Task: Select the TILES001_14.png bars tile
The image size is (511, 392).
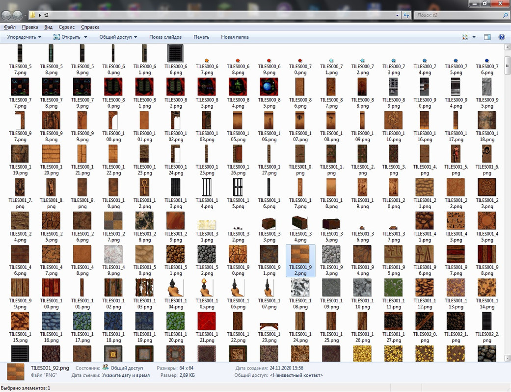Action: [207, 187]
